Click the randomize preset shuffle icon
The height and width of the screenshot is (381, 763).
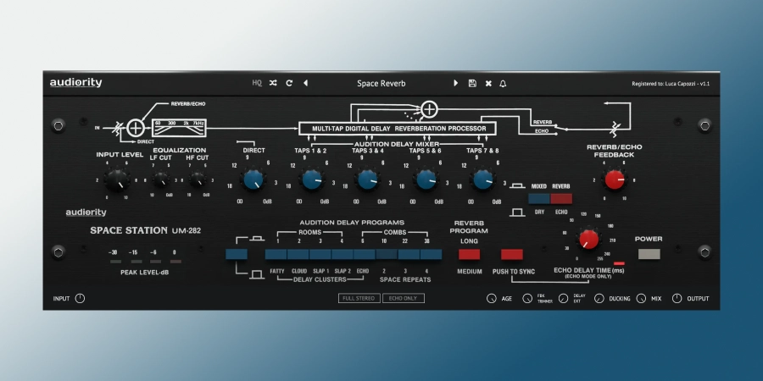pos(273,83)
